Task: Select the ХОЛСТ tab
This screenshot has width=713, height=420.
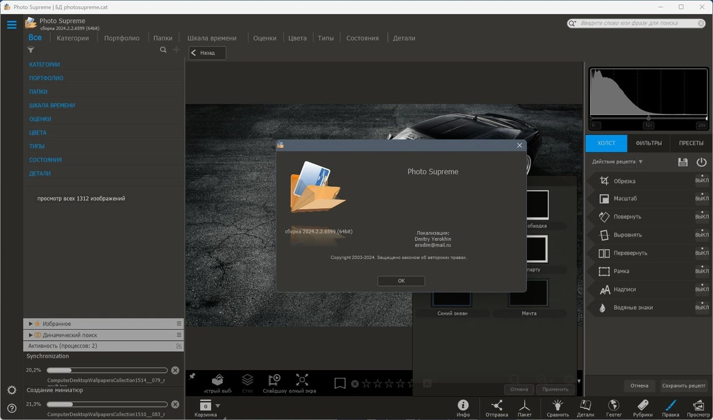Action: (x=606, y=143)
